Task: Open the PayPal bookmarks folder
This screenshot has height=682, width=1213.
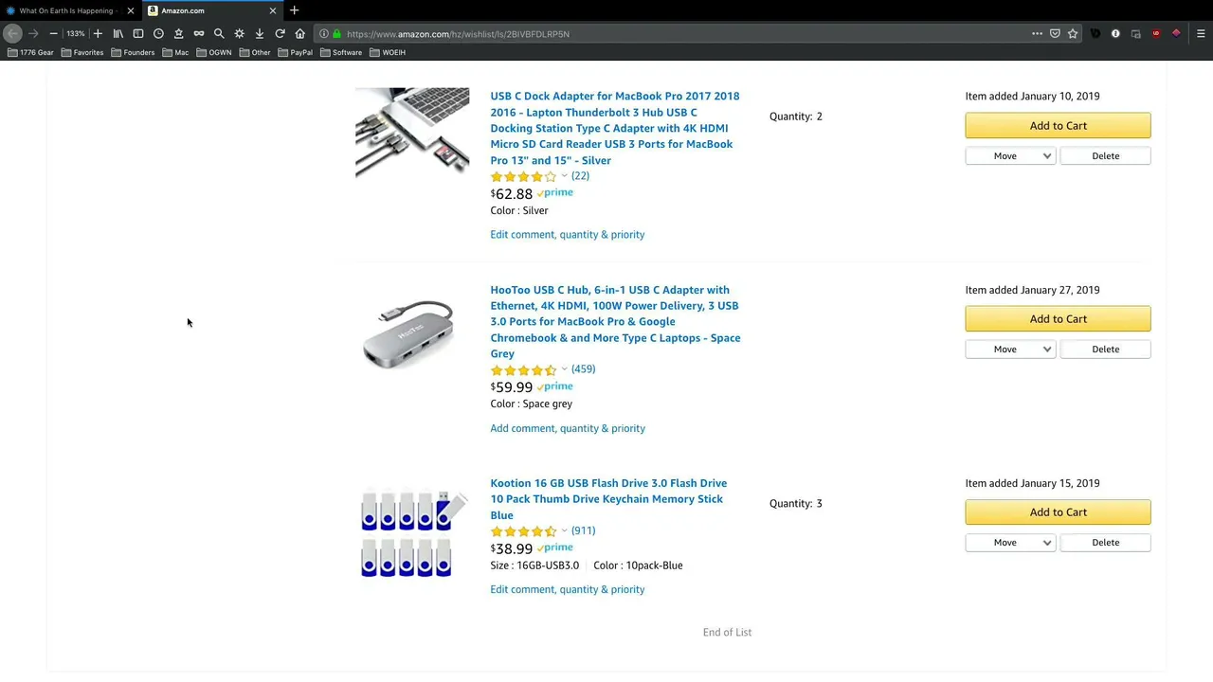Action: click(x=296, y=52)
